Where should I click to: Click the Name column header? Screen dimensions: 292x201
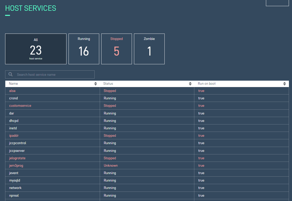click(14, 84)
